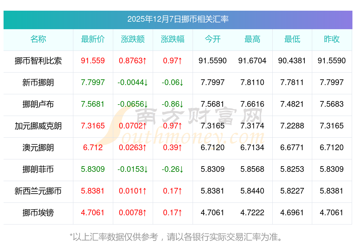Screen dimensions: 356x248
Task: Click the 昨收 column header
Action: click(332, 39)
